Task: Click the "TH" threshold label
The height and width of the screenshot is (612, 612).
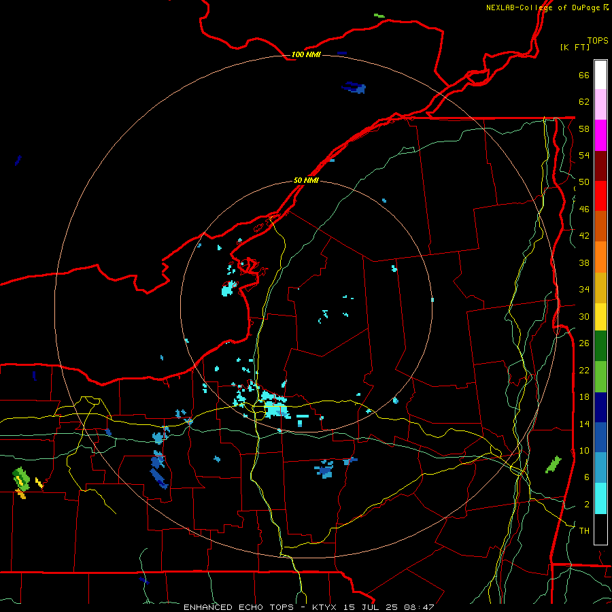Action: coord(584,531)
